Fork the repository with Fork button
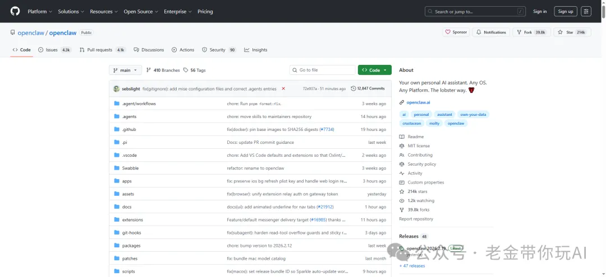 click(530, 32)
